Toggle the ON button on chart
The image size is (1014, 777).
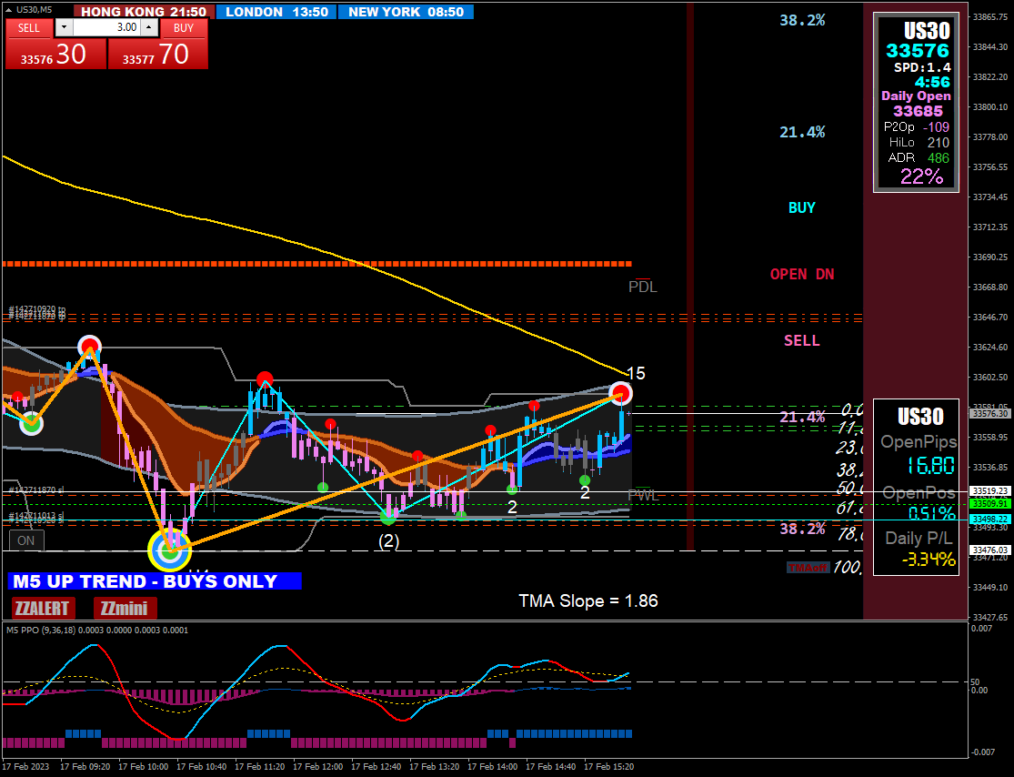tap(26, 540)
